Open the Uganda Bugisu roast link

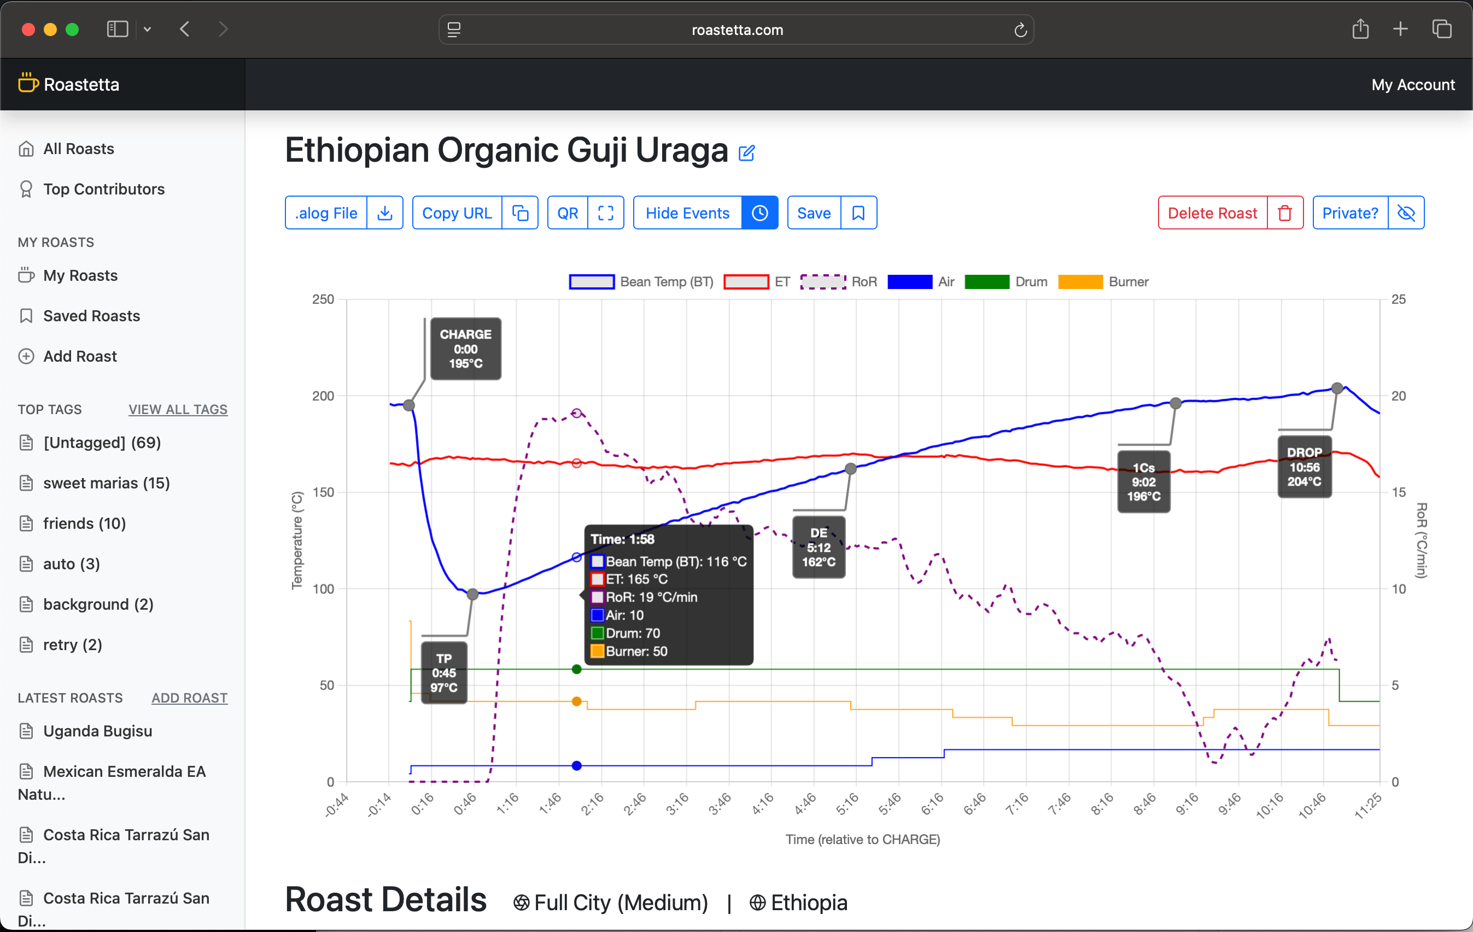pos(97,731)
